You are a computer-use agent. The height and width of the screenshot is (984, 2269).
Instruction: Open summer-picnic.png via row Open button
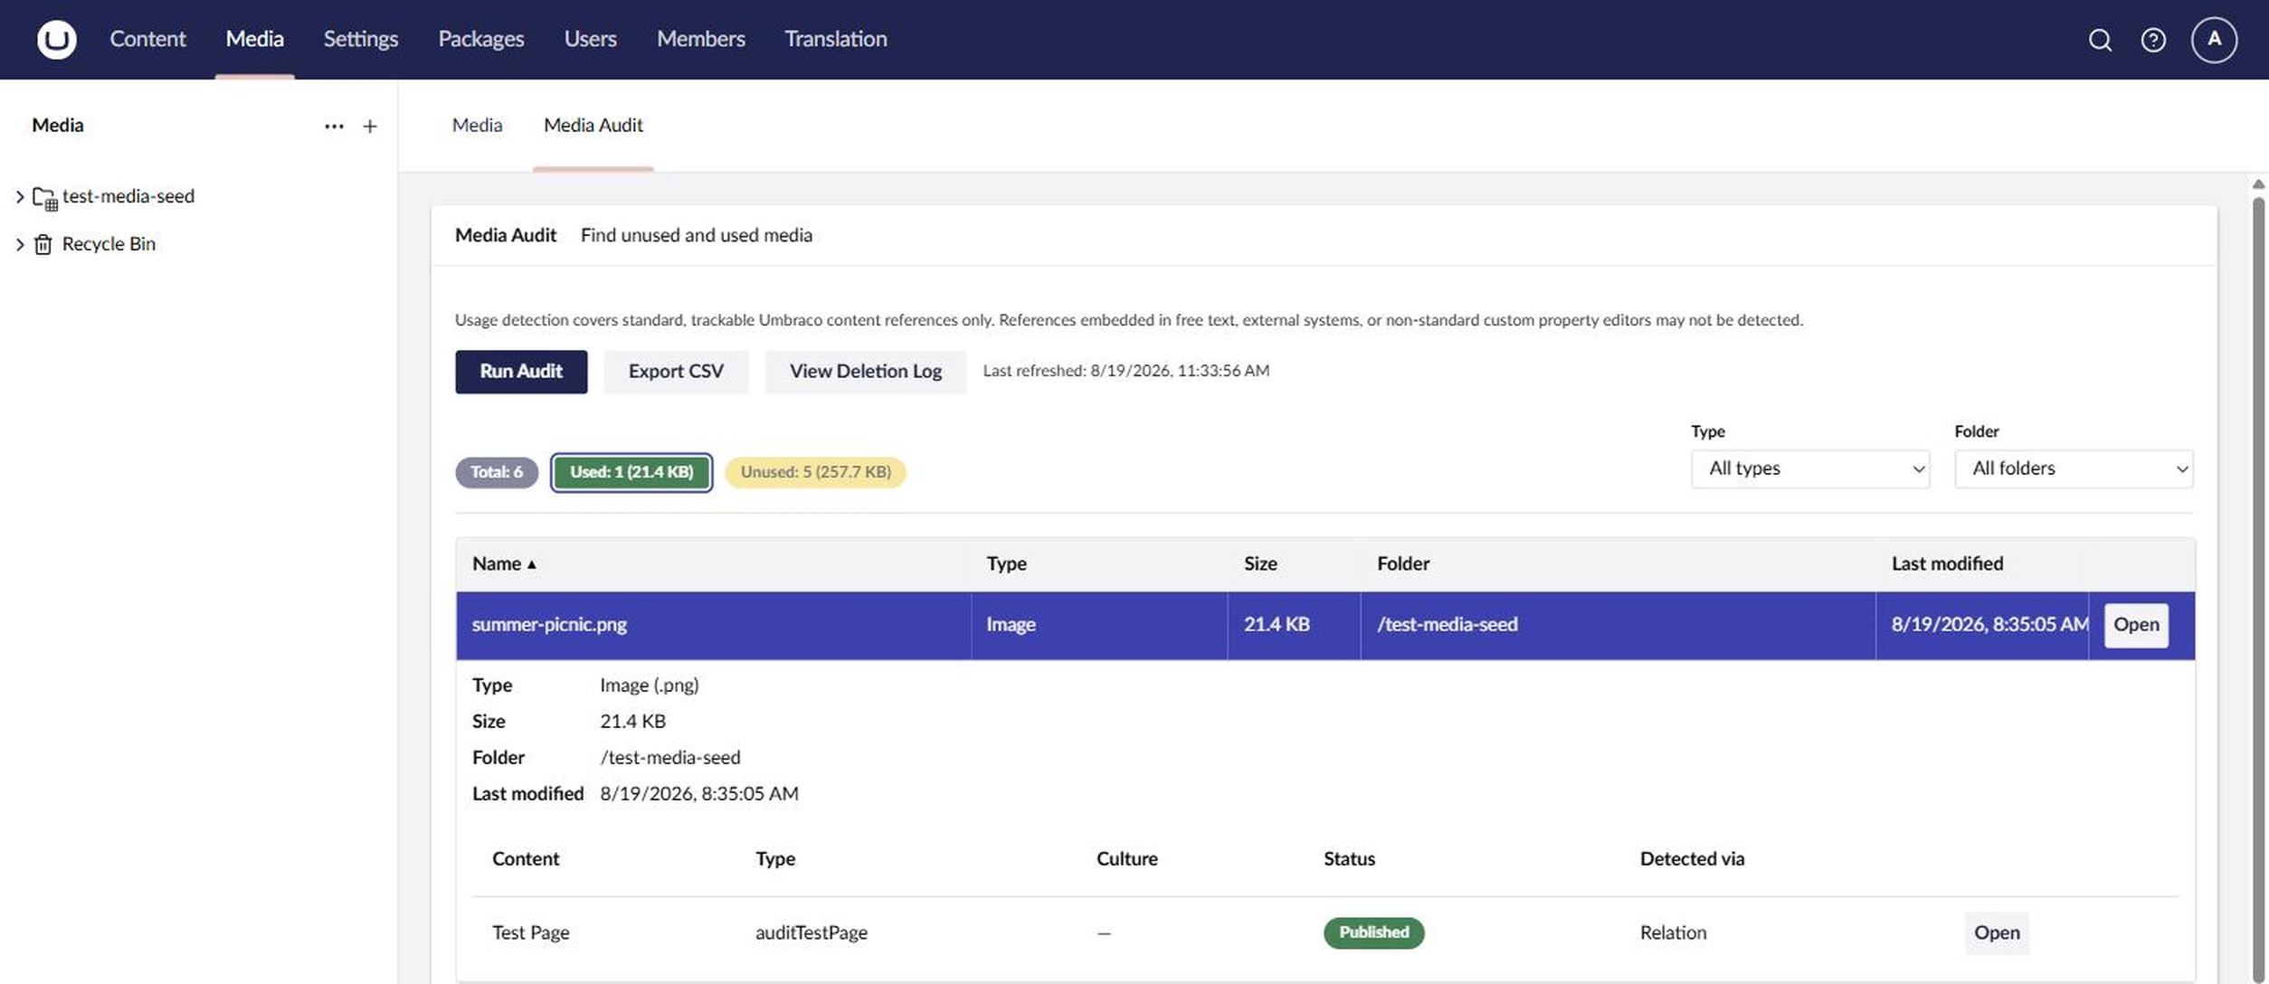tap(2135, 625)
